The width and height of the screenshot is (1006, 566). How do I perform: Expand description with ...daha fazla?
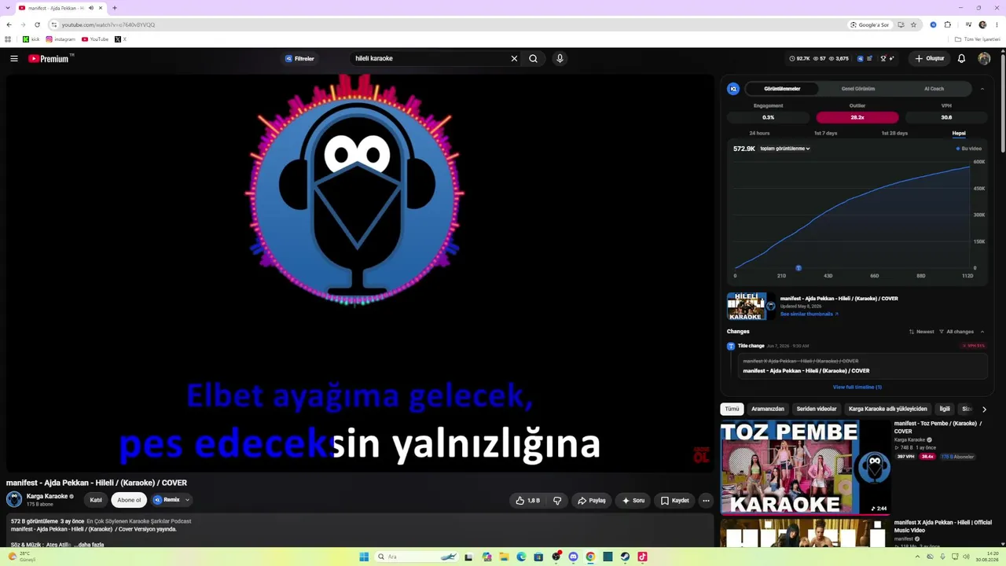click(90, 544)
